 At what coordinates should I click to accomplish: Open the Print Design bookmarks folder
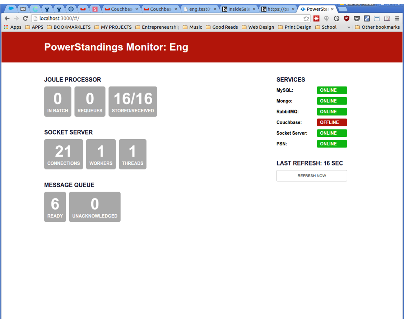point(294,27)
